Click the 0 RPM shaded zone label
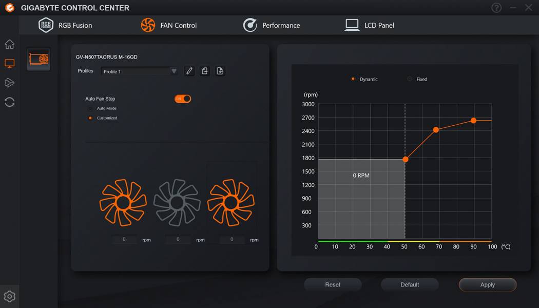539x308 pixels. click(361, 176)
